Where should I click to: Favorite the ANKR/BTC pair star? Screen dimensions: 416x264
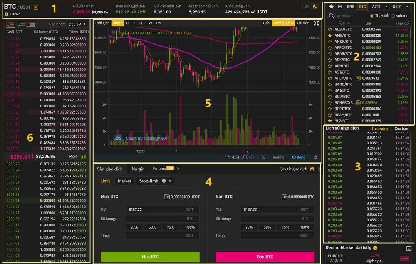(330, 42)
